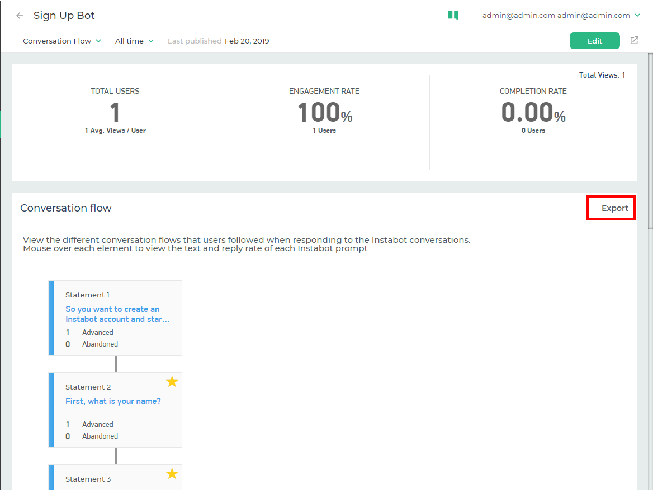Image resolution: width=653 pixels, height=490 pixels.
Task: Open the bot in new window icon
Action: 634,40
